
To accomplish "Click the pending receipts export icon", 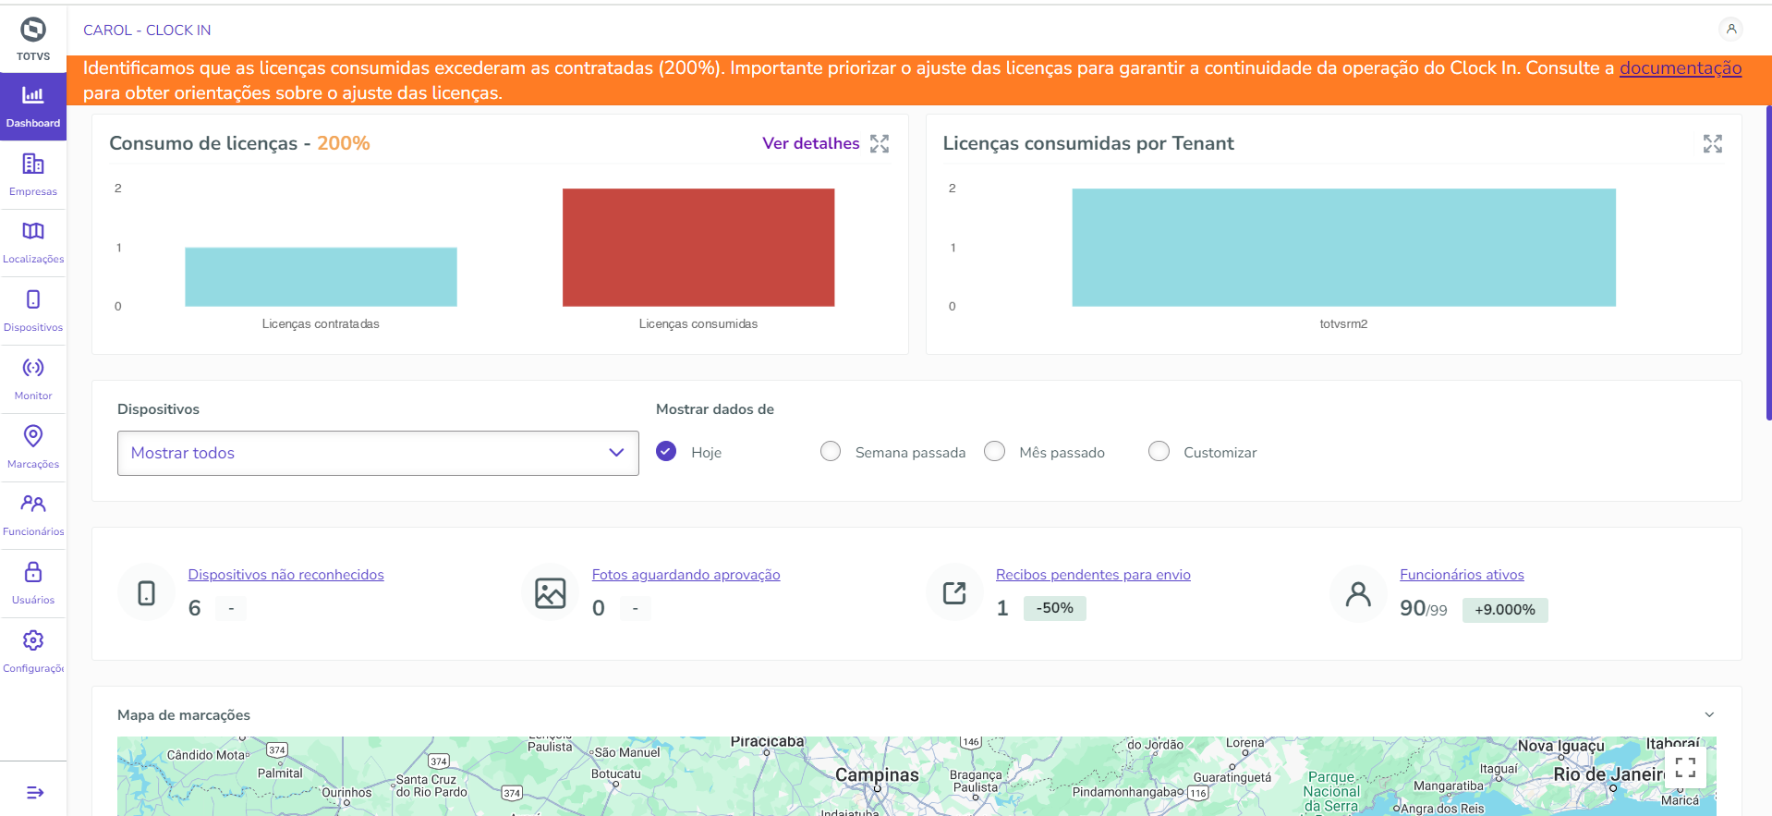I will click(954, 592).
